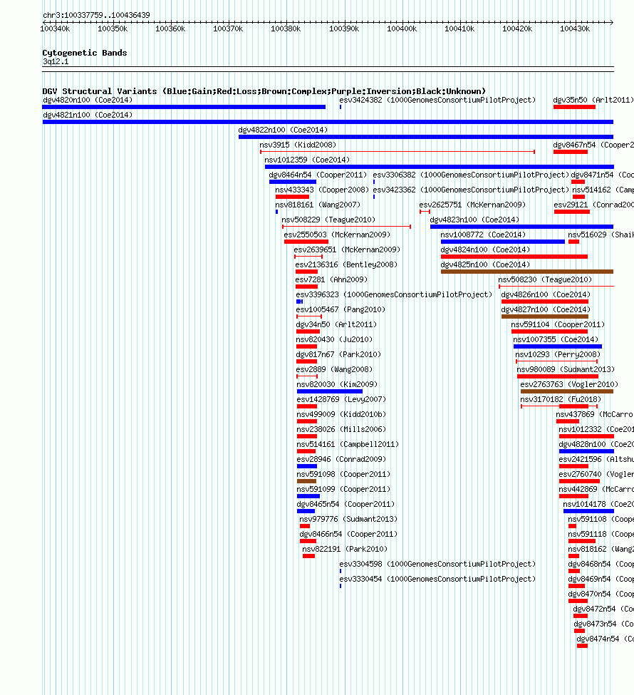
Task: Select esv3424382 1000Genomes variant label
Action: pos(437,101)
